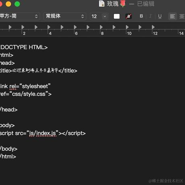Select the tab stop before ruler mark 12
185x185 pixels.
(153, 27)
